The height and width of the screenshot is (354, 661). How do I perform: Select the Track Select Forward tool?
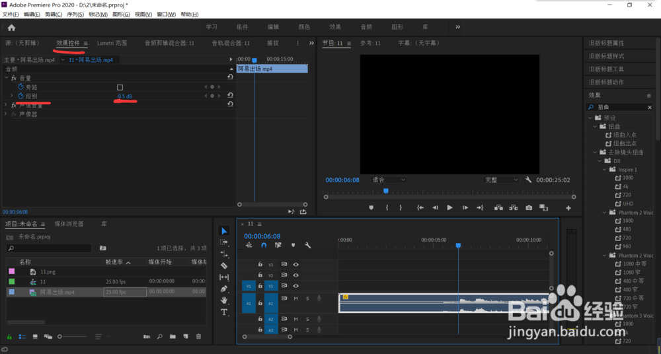[224, 242]
